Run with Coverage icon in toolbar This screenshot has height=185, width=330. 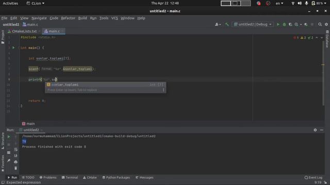[x=290, y=24]
